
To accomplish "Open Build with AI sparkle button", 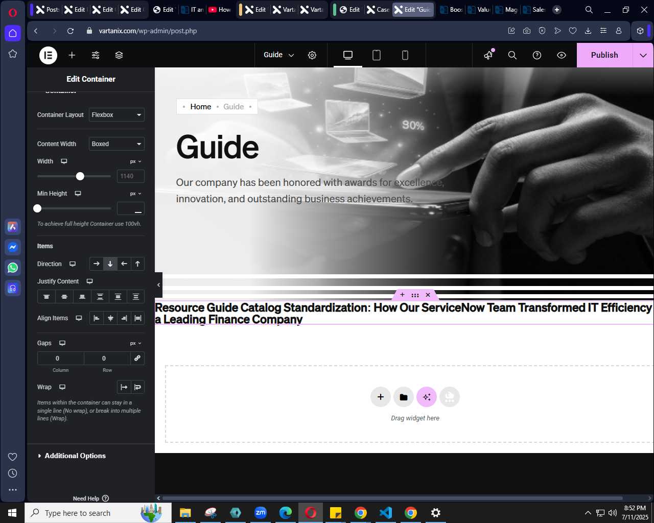I will point(427,397).
